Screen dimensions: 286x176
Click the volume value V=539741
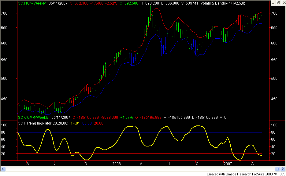coord(190,3)
